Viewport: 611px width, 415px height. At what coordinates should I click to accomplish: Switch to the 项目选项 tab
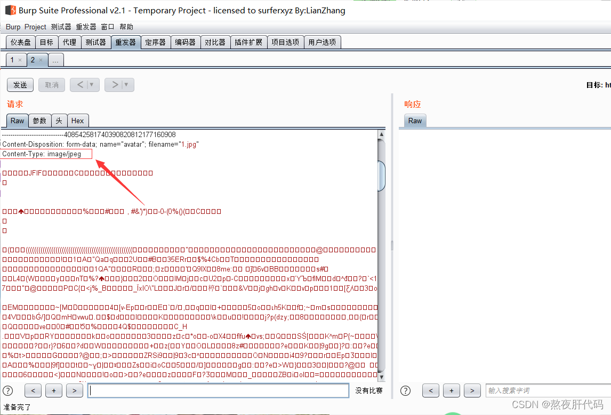coord(285,42)
